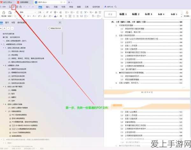The image size is (191, 150).
Task: Open the customize quick access dropdown arrow
Action: (33, 7)
